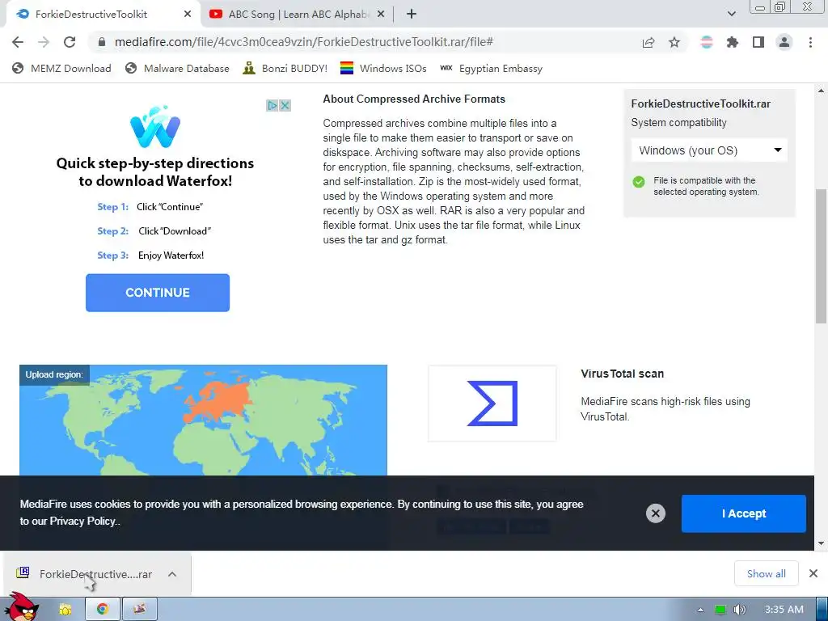Click the 3:35 AM clock
Viewport: 828px width, 621px height.
click(x=784, y=610)
